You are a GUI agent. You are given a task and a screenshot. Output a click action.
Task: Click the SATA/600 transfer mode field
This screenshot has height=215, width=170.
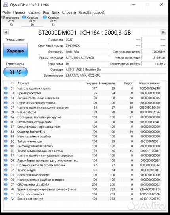pyautogui.click(x=87, y=58)
